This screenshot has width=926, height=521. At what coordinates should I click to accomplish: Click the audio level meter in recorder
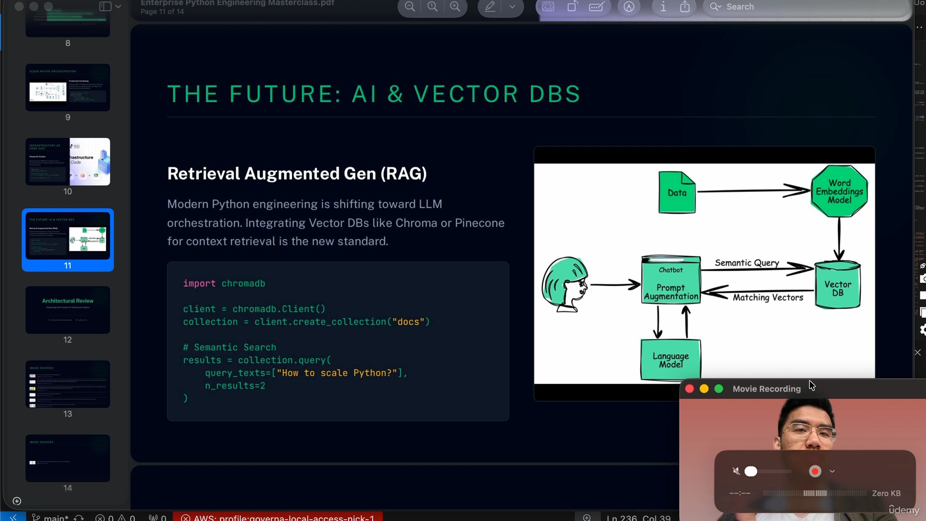tap(815, 493)
